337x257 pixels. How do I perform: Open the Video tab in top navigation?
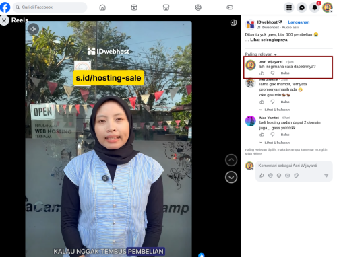coord(134,7)
